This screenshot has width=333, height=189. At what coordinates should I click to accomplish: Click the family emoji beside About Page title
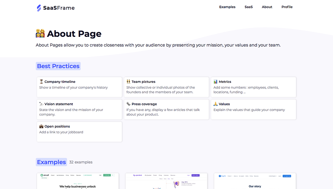tap(40, 33)
